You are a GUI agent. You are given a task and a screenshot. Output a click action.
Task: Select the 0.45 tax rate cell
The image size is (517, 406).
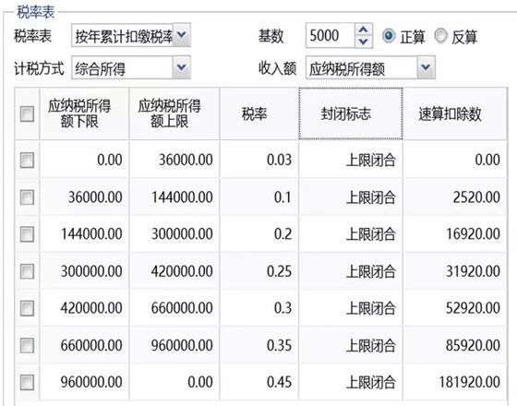tap(258, 382)
